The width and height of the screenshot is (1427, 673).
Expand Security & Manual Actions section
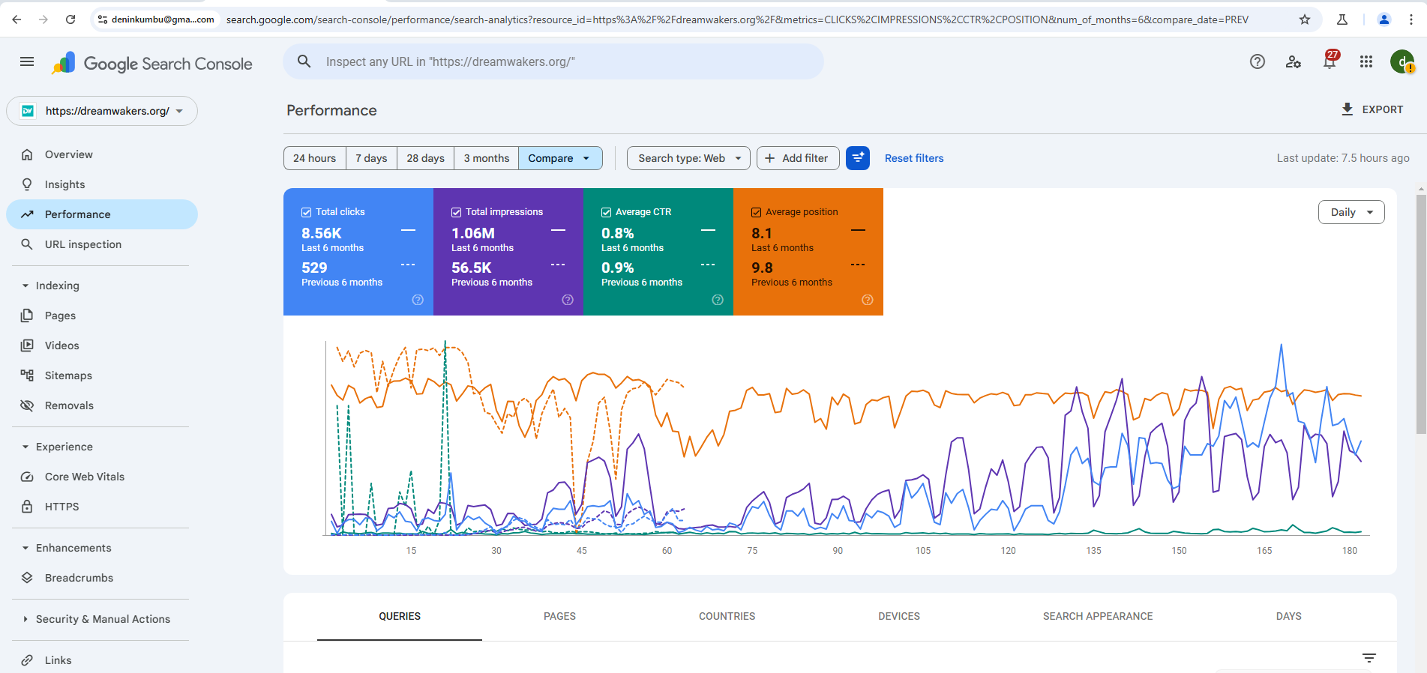tap(97, 619)
